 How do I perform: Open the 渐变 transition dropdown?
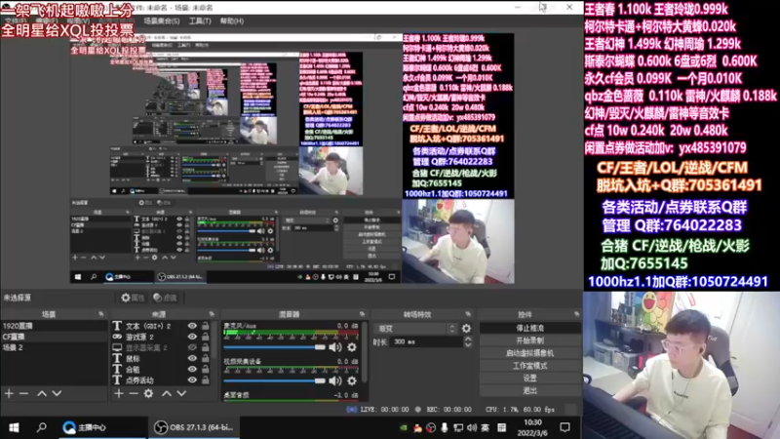(415, 329)
